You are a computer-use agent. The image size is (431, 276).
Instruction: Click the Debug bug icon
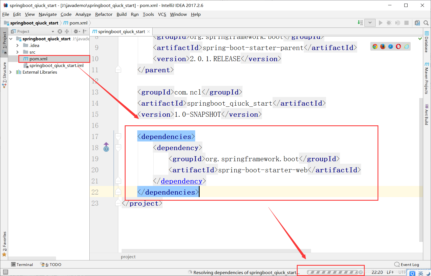pos(389,23)
